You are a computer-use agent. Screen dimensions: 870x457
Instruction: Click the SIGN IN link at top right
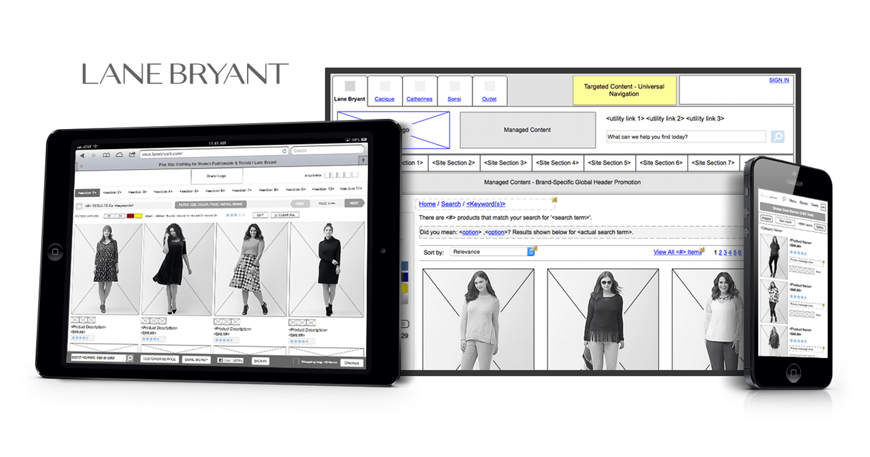(x=779, y=80)
